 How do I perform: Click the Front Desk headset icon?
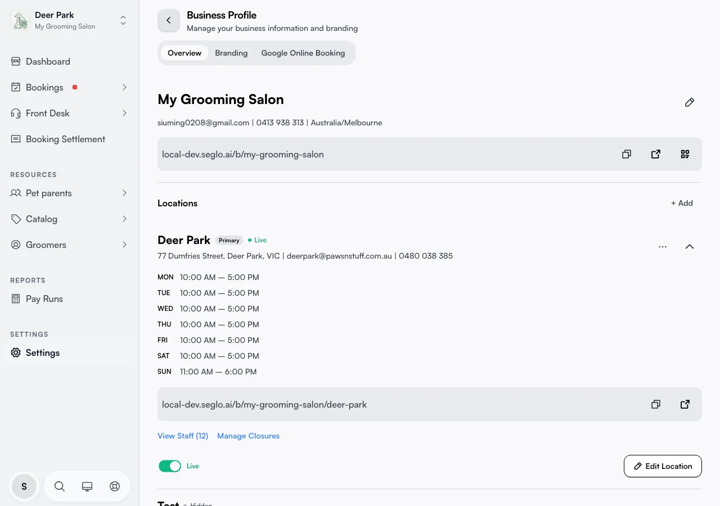click(16, 113)
